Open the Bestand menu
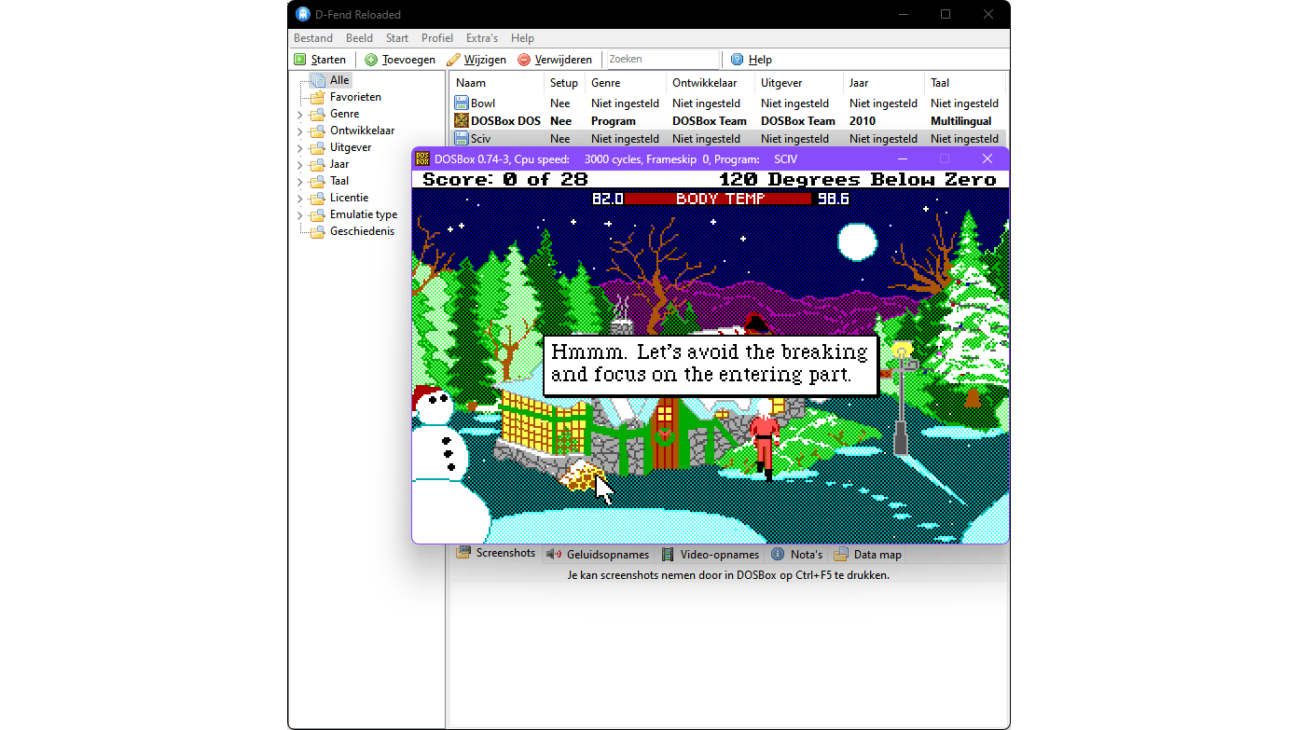 (x=313, y=38)
